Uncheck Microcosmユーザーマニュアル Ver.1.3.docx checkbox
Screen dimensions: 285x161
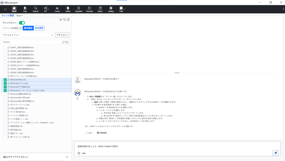[x=5, y=90]
